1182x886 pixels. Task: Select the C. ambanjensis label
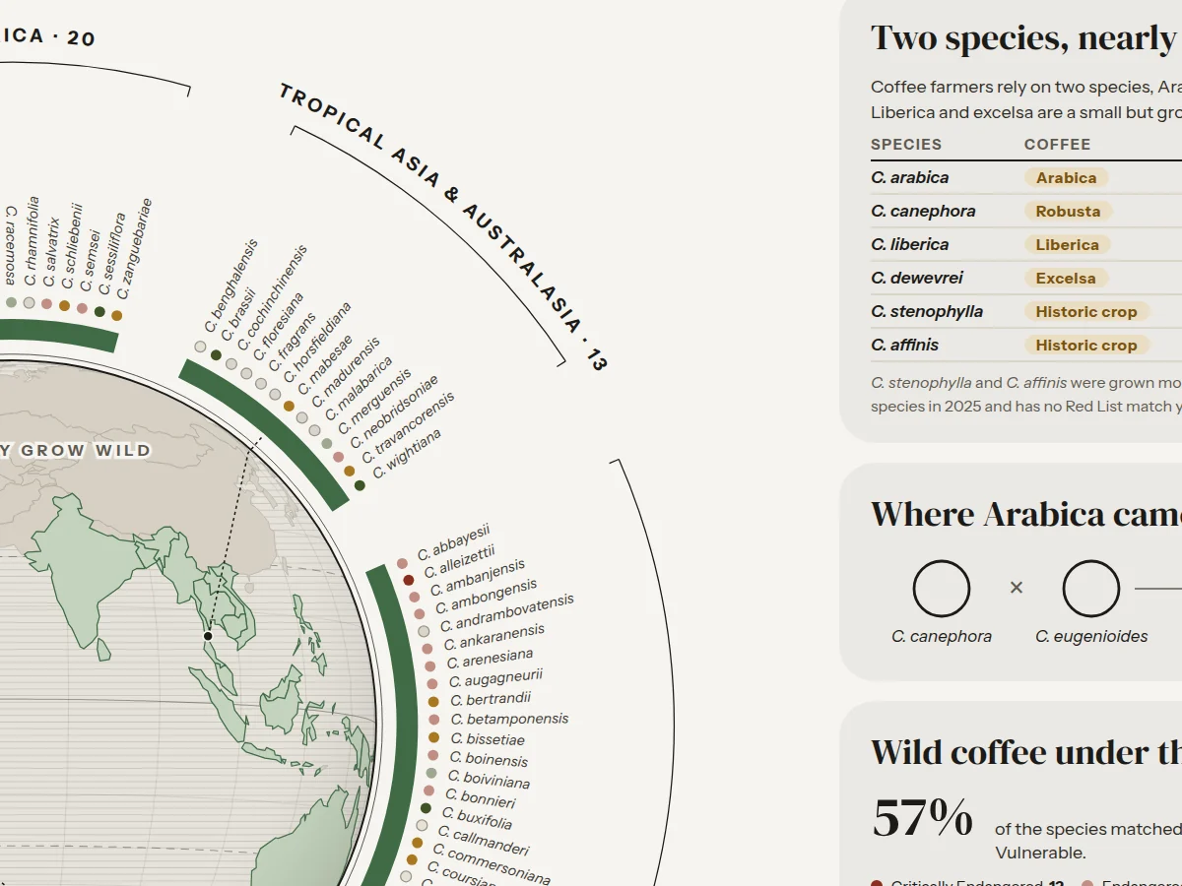(478, 577)
